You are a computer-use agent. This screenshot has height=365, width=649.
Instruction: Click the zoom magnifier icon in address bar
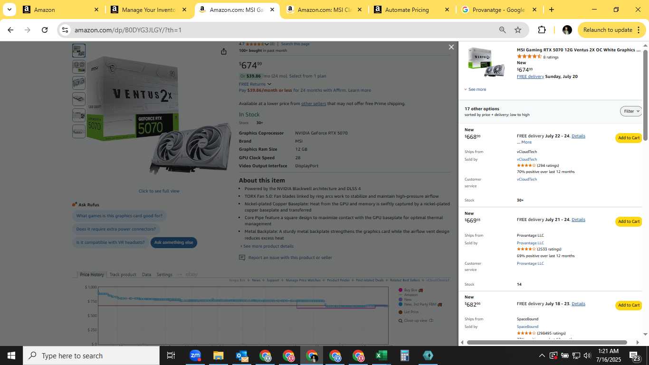(x=502, y=30)
